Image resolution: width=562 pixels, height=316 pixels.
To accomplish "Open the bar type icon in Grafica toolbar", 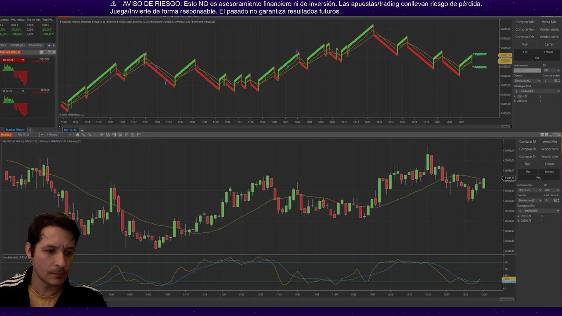I will [77, 135].
